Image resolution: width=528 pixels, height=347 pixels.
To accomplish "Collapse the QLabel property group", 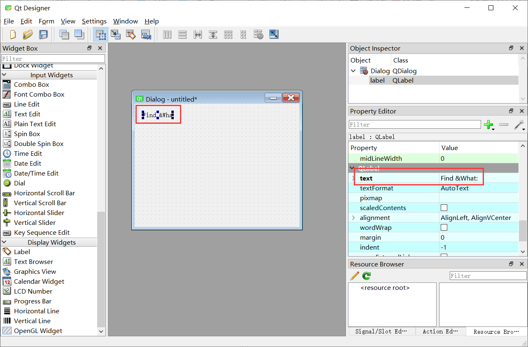I will coord(352,168).
